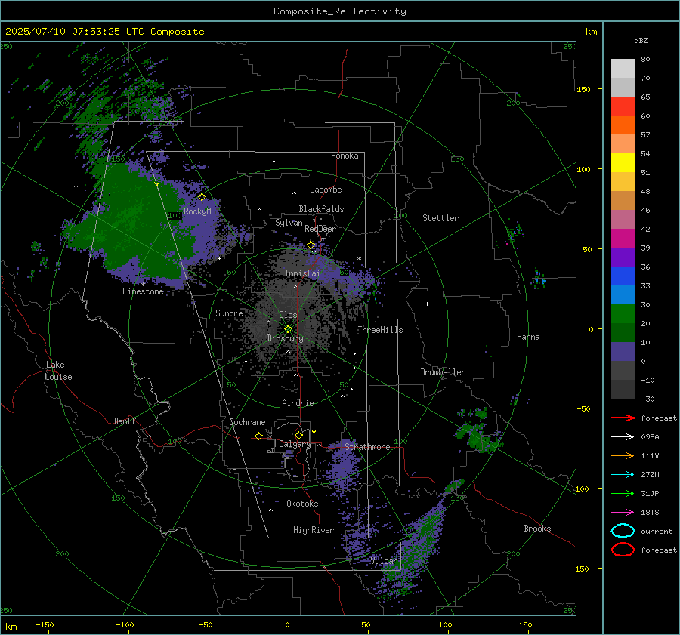
Task: Click the 'dBZ' legend heading
Action: tap(641, 40)
